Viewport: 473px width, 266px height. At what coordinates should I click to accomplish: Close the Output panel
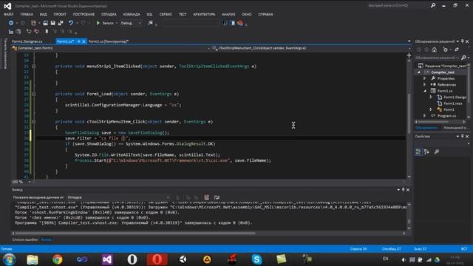(x=408, y=190)
